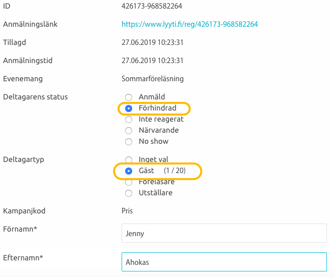Set status to Inte reagerat
The width and height of the screenshot is (335, 277).
click(129, 120)
